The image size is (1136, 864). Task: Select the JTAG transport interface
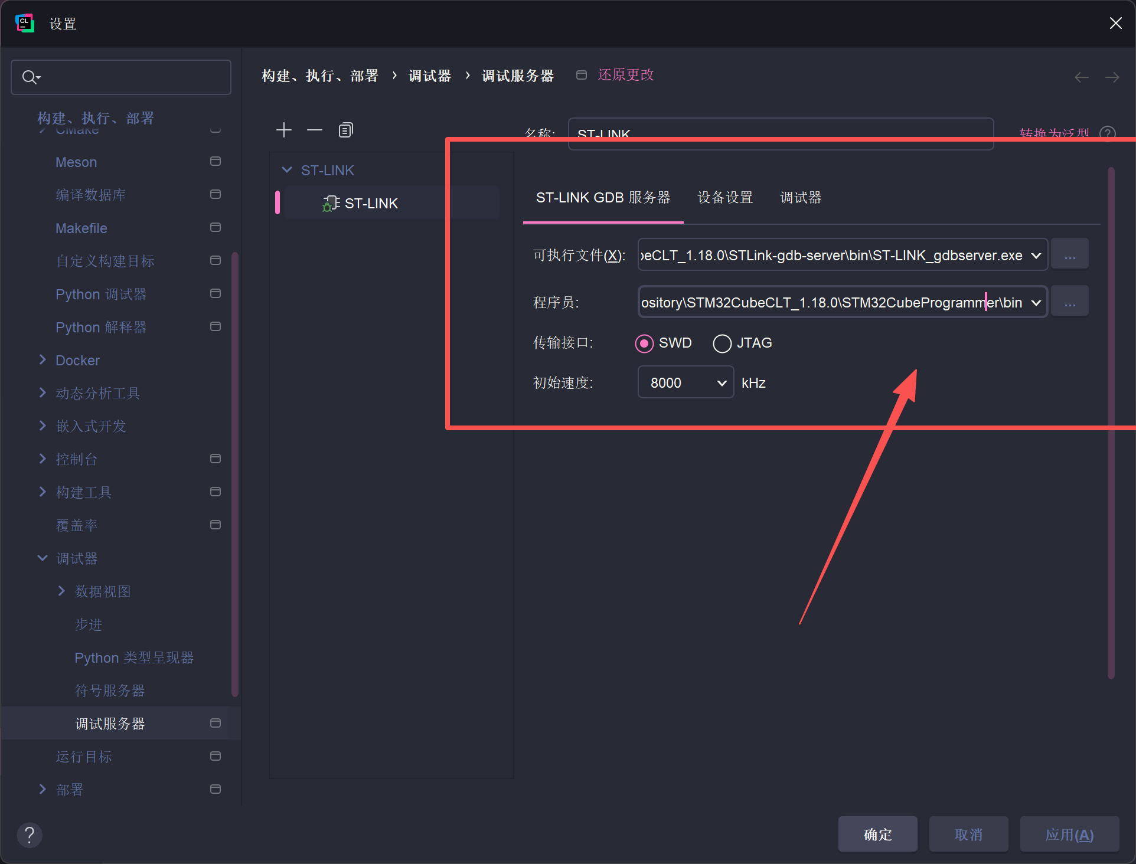[x=722, y=343]
